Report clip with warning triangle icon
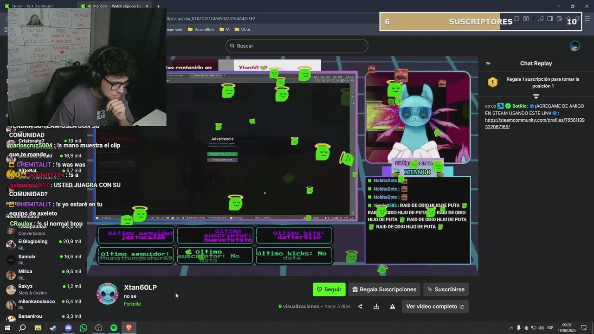The width and height of the screenshot is (594, 334). tap(393, 307)
